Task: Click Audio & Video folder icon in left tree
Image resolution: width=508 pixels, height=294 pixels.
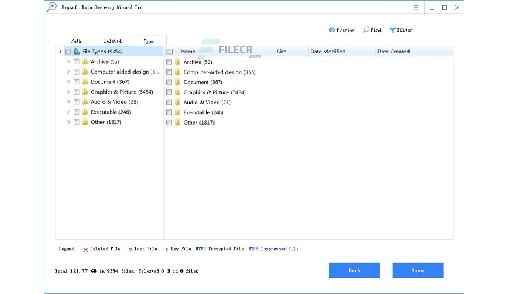Action: click(x=85, y=101)
